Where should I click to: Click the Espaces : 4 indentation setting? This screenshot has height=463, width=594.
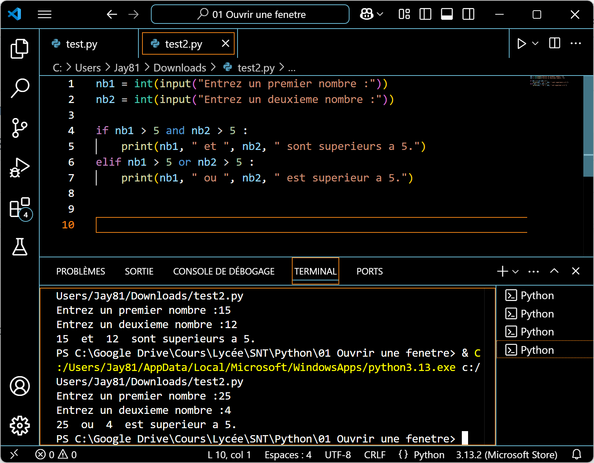coord(288,455)
